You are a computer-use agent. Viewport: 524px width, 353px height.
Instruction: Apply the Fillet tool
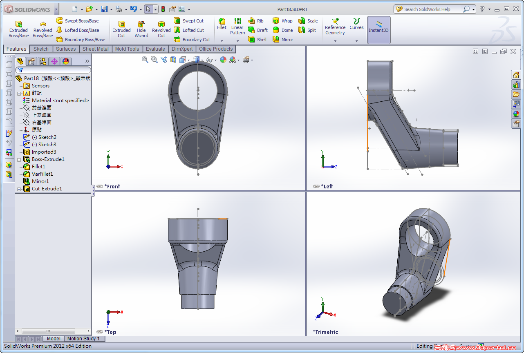[x=222, y=24]
